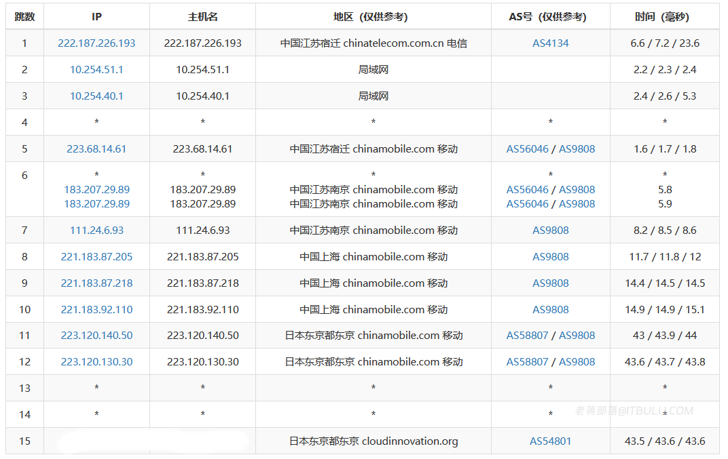728x459 pixels.
Task: Click region text in hop 7 row
Action: pyautogui.click(x=374, y=230)
